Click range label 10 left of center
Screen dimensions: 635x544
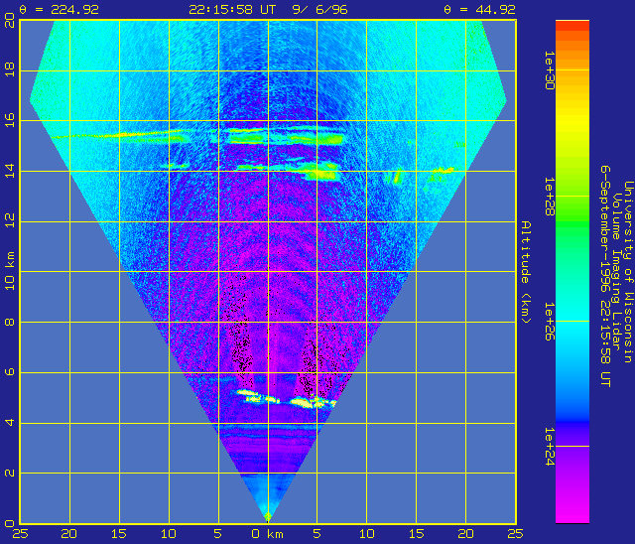[x=169, y=534]
